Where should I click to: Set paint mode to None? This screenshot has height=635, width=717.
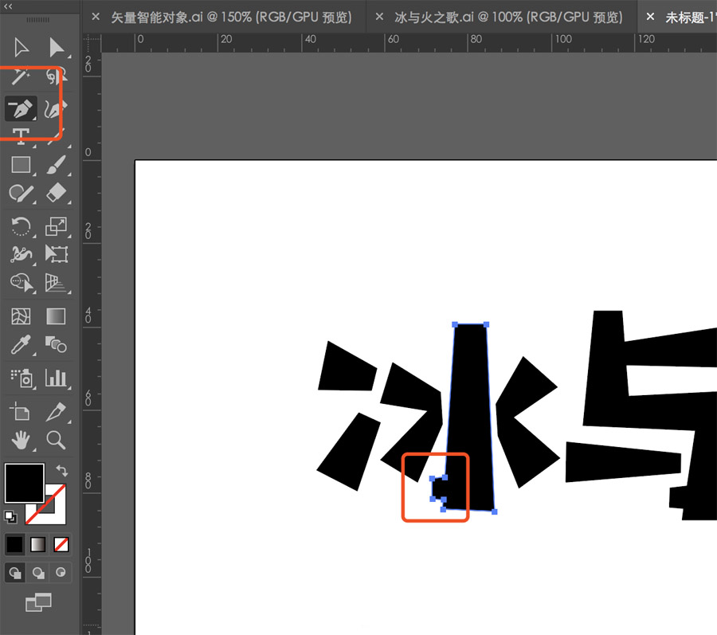[61, 544]
